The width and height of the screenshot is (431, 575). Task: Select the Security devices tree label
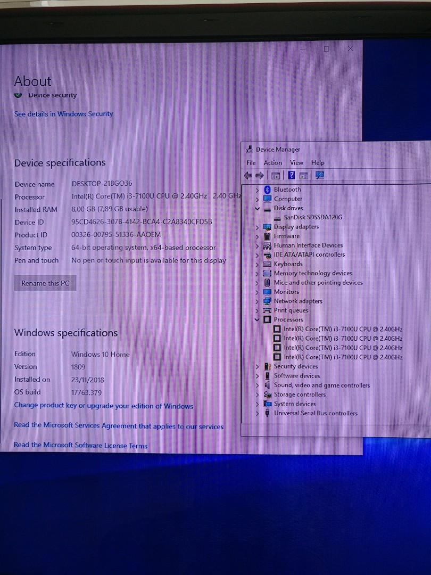click(x=296, y=366)
